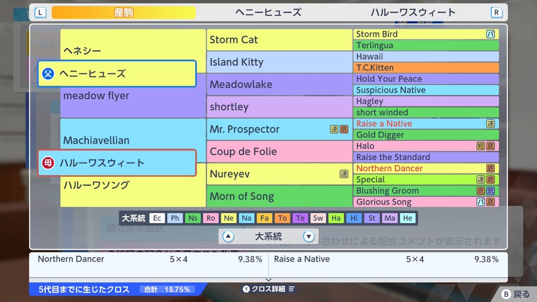Click the R shoulder button icon
The width and height of the screenshot is (537, 302).
tap(496, 13)
